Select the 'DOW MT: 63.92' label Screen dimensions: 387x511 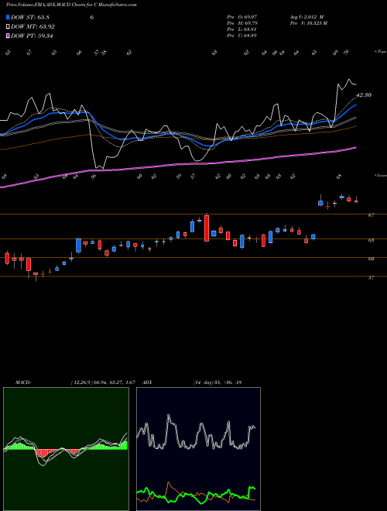click(33, 27)
